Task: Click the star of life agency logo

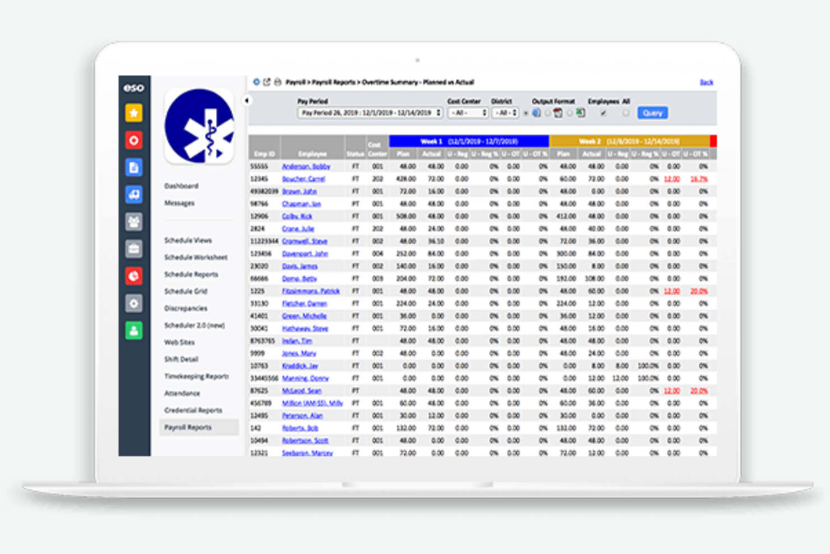Action: 199,126
